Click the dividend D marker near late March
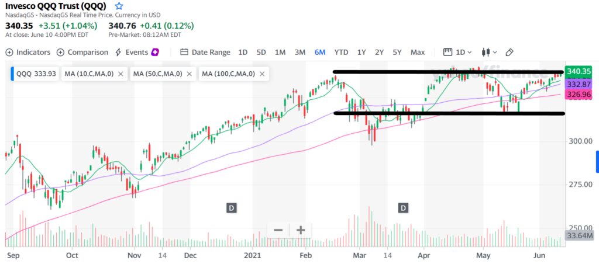The width and height of the screenshot is (599, 271). (404, 208)
